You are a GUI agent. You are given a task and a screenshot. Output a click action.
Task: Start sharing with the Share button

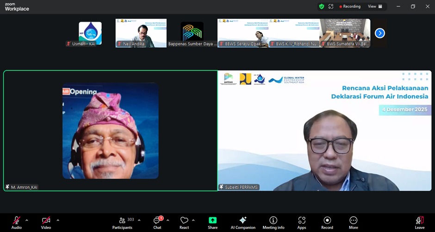(x=212, y=222)
